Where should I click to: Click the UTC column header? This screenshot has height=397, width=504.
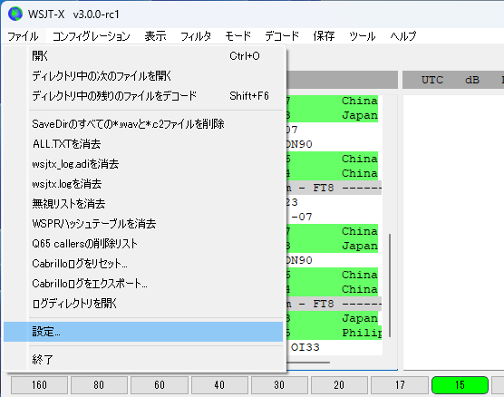432,80
